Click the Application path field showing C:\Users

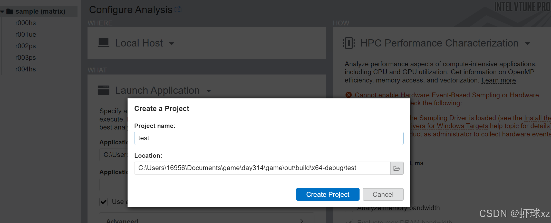pyautogui.click(x=113, y=155)
